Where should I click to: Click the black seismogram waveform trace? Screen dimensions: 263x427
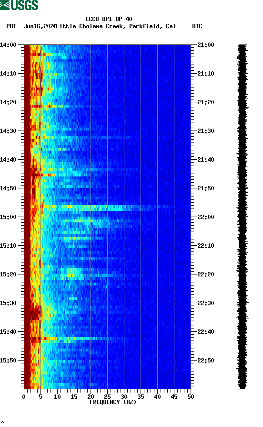coord(243,217)
